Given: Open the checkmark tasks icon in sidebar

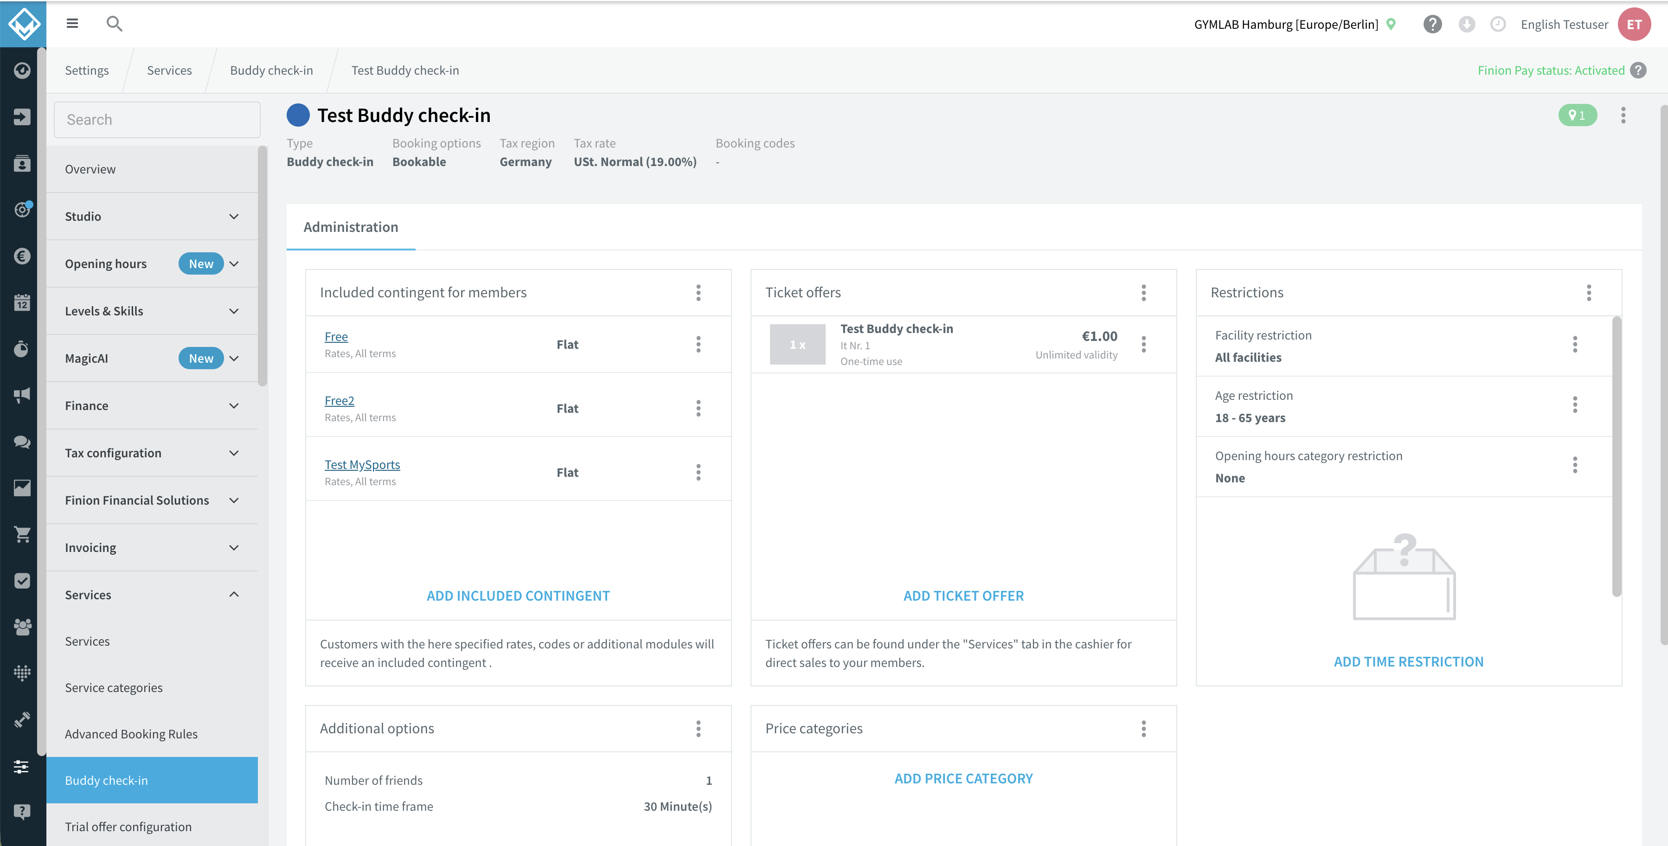Looking at the screenshot, I should coord(22,581).
